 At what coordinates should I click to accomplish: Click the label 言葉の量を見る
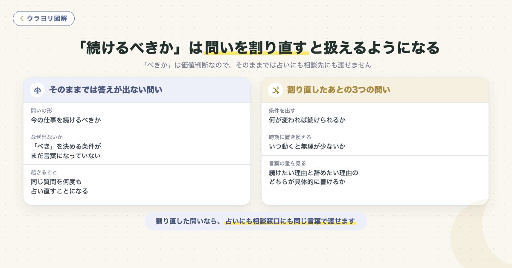coord(288,163)
